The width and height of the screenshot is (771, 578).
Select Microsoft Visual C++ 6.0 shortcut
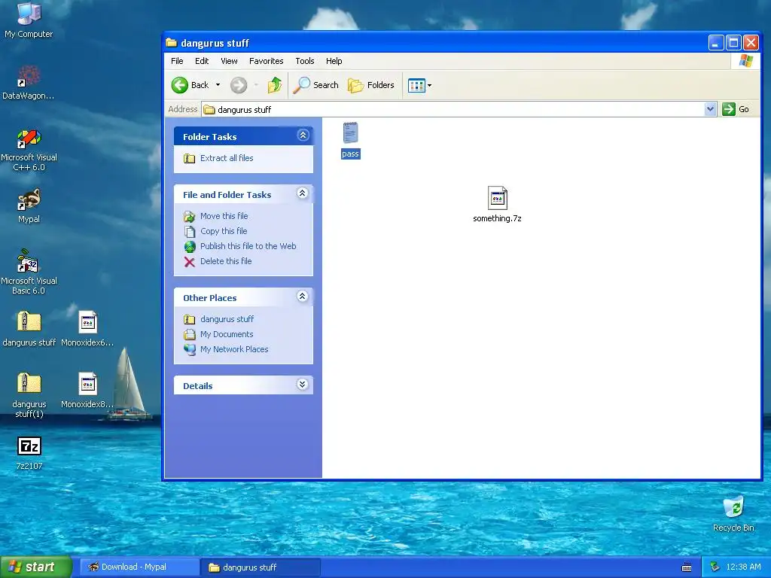[29, 138]
